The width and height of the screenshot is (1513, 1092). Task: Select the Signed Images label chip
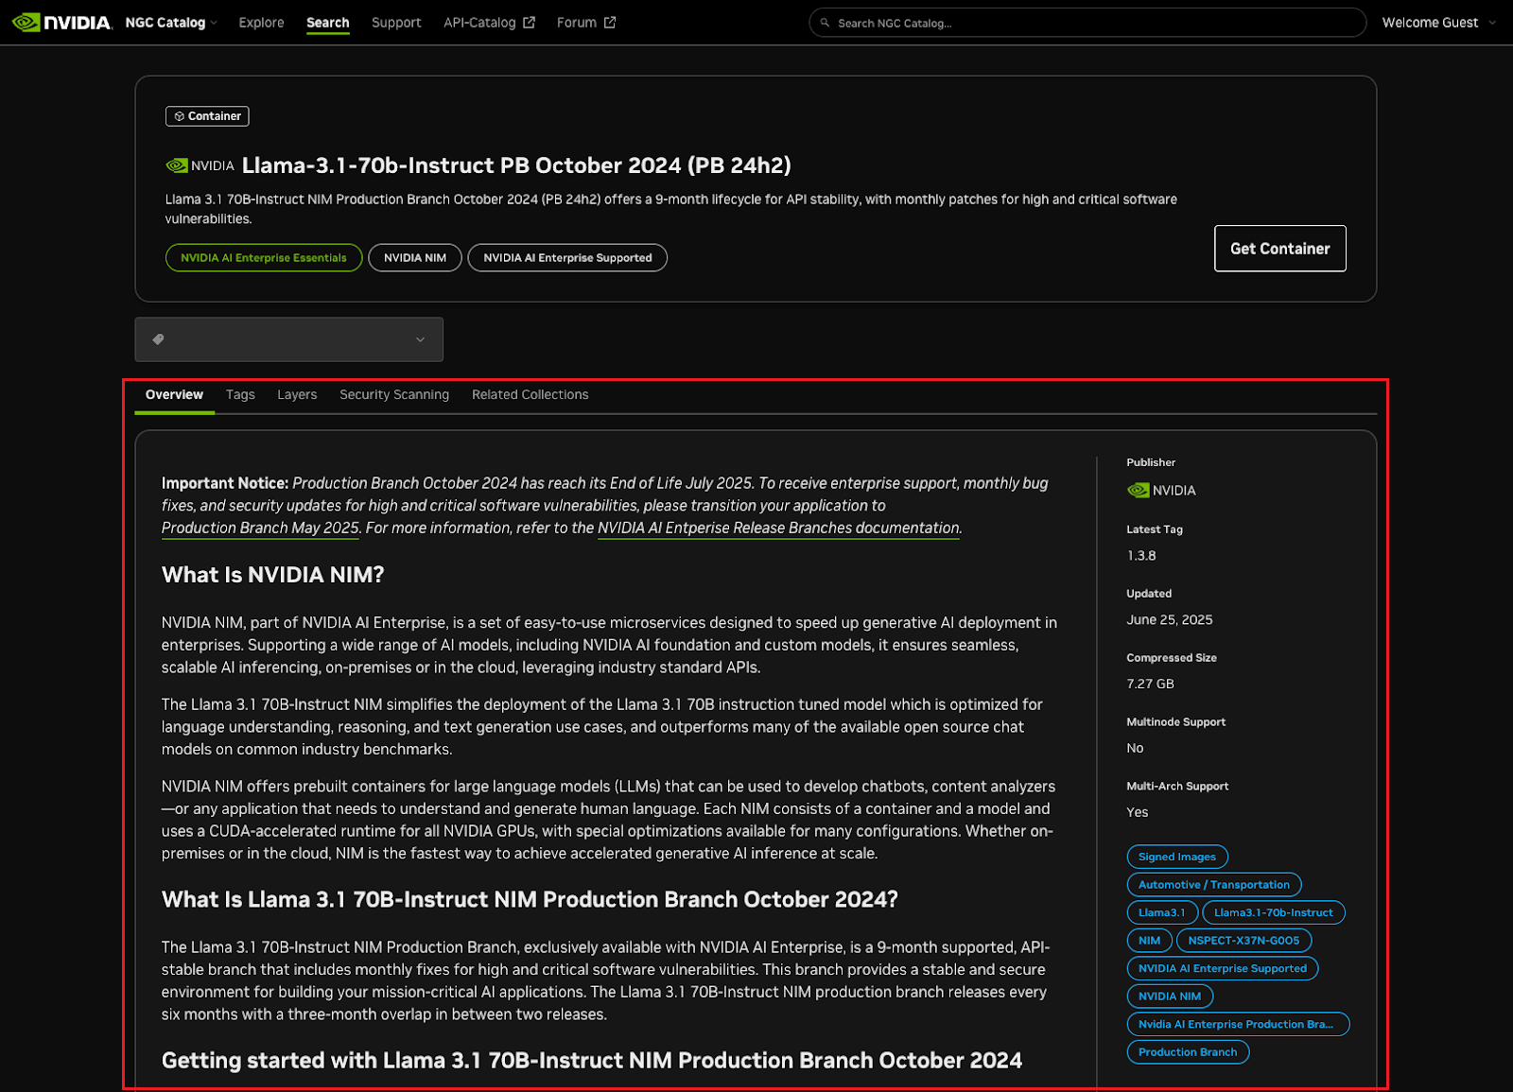tap(1176, 857)
